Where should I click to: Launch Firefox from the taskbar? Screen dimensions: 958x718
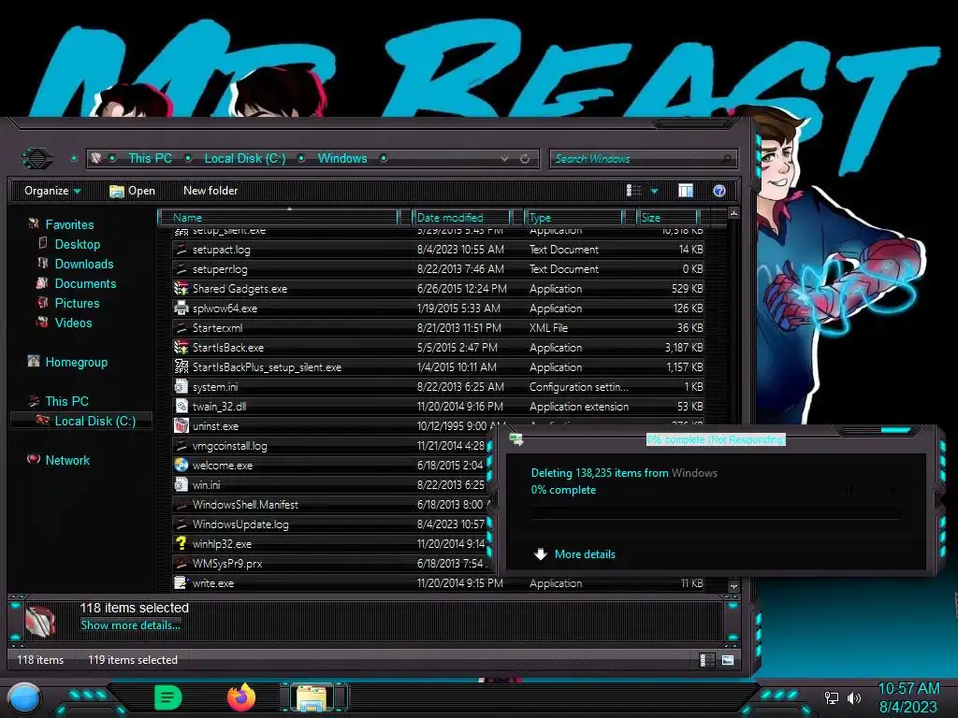coord(240,697)
